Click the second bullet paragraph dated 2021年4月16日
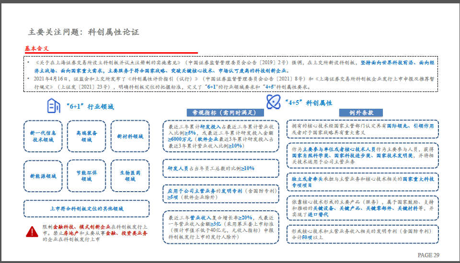This screenshot has width=460, height=263. 234,83
